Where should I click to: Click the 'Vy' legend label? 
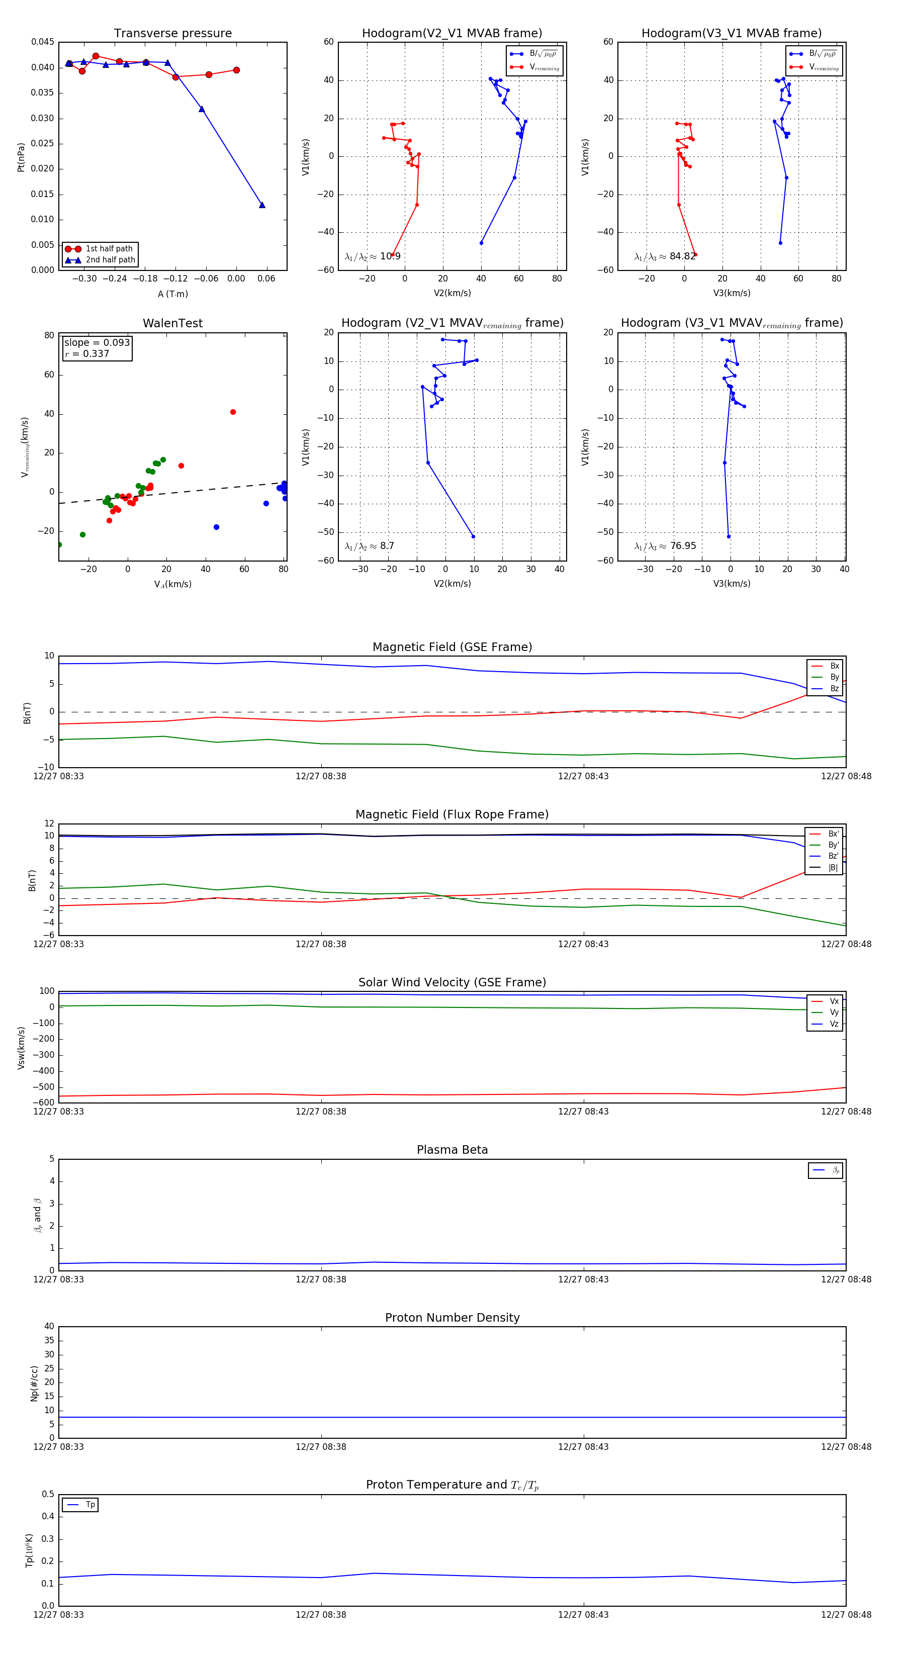tap(835, 1013)
